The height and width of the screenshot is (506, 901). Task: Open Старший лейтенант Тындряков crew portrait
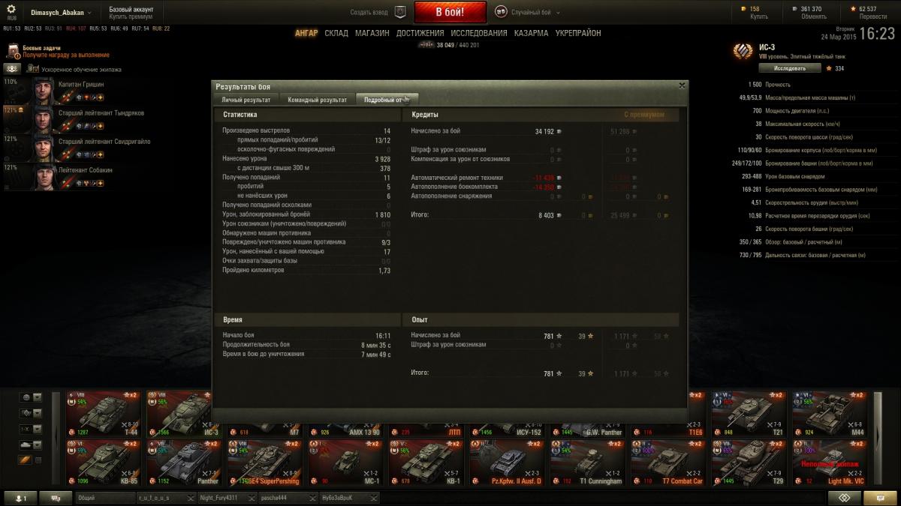coord(43,119)
